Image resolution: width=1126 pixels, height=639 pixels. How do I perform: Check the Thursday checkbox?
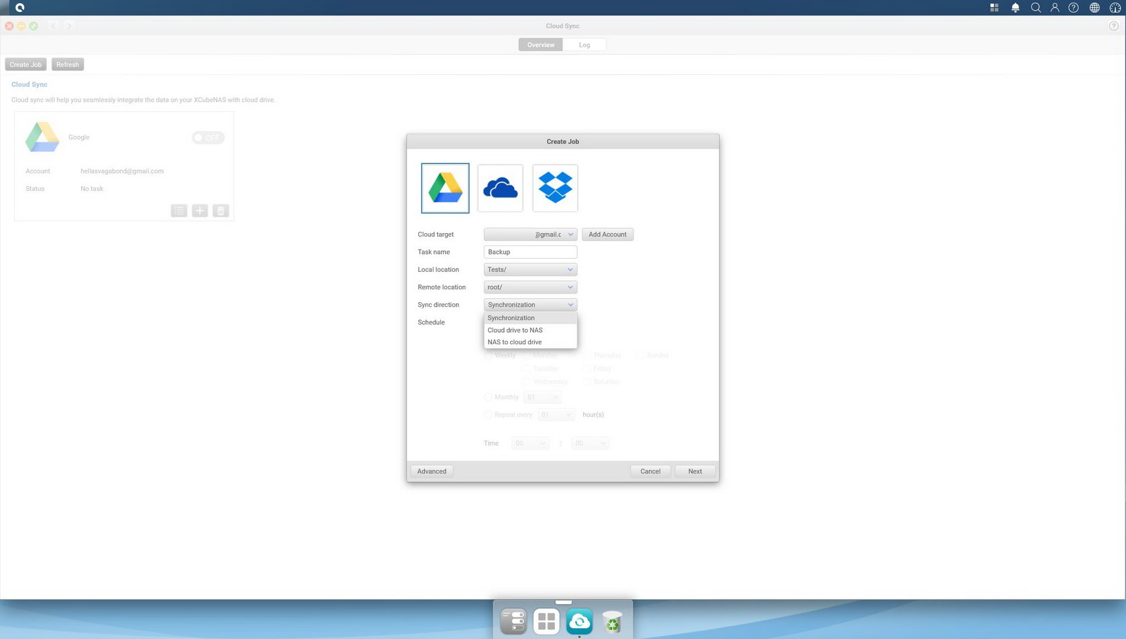pos(587,356)
